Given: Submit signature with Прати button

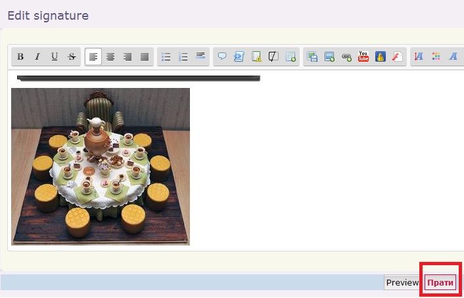Looking at the screenshot, I should tap(440, 283).
